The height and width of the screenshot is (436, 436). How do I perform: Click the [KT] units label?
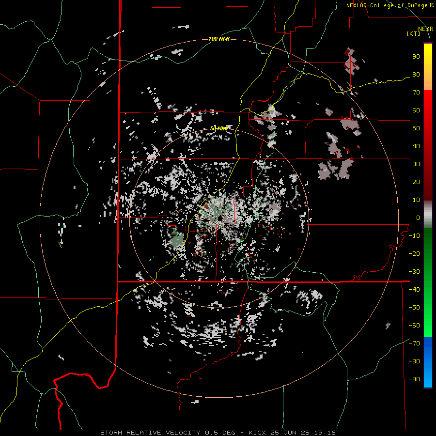tap(413, 33)
